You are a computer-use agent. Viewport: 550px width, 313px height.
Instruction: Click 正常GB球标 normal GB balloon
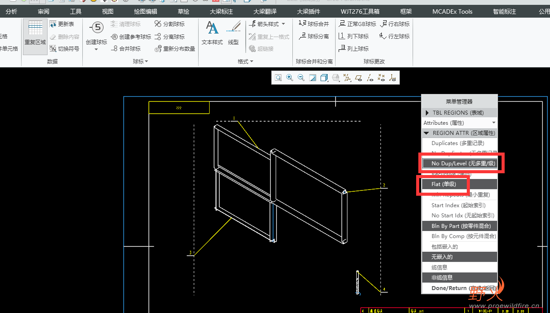coord(357,24)
